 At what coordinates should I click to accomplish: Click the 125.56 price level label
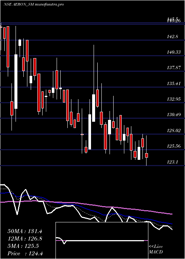[173, 146]
